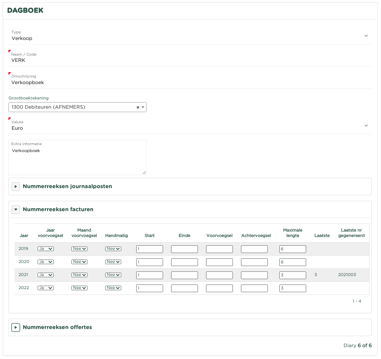The image size is (381, 359).
Task: Click the Achtervoegsel field for year 2021
Action: 254,275
